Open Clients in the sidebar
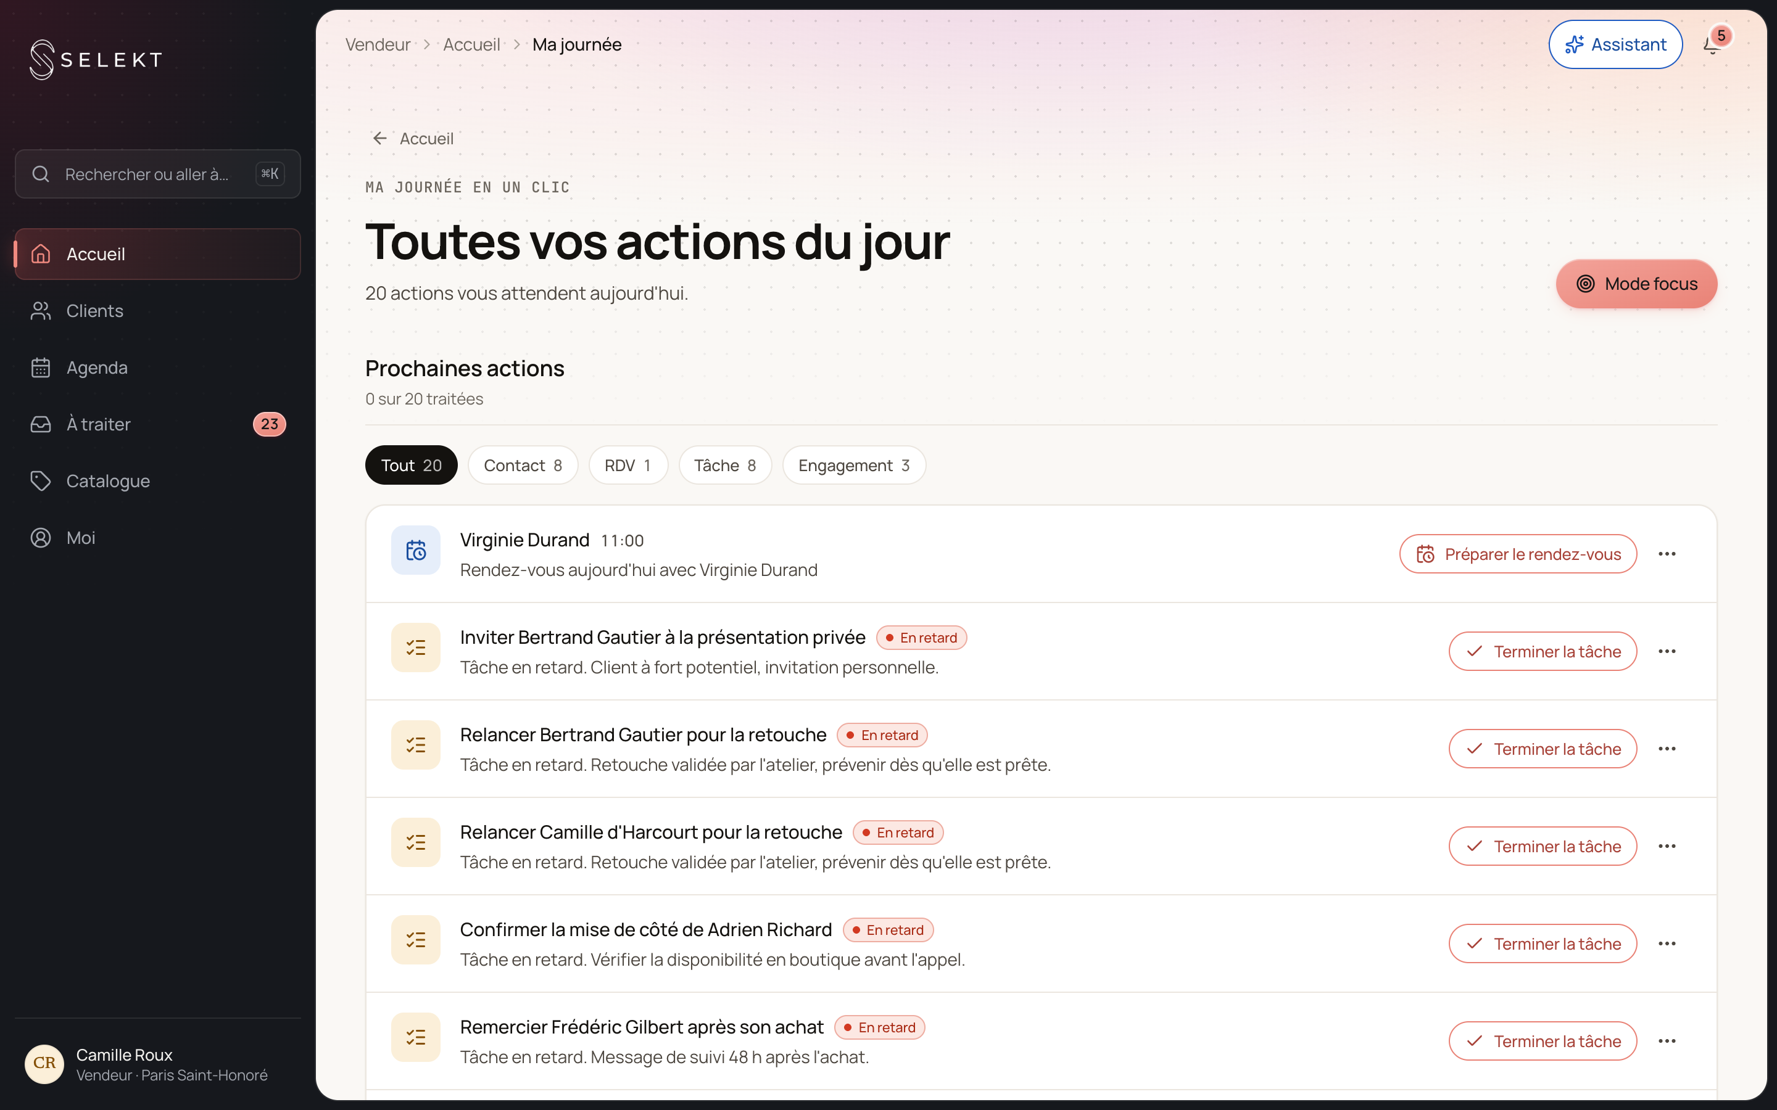The image size is (1777, 1110). [x=158, y=311]
